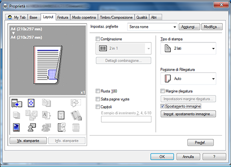
Task: Confirm with the OK button
Action: click(x=162, y=157)
